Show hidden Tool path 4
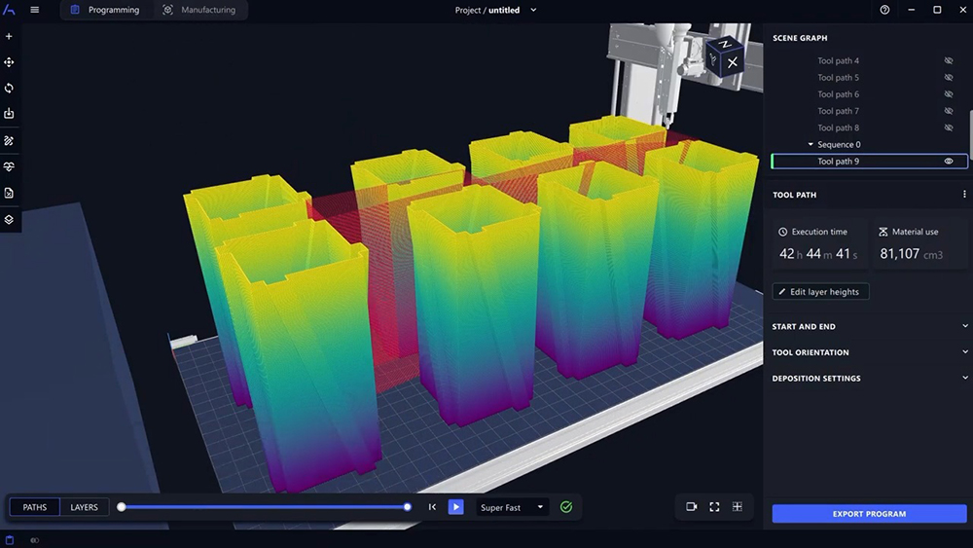This screenshot has width=973, height=548. [x=949, y=61]
